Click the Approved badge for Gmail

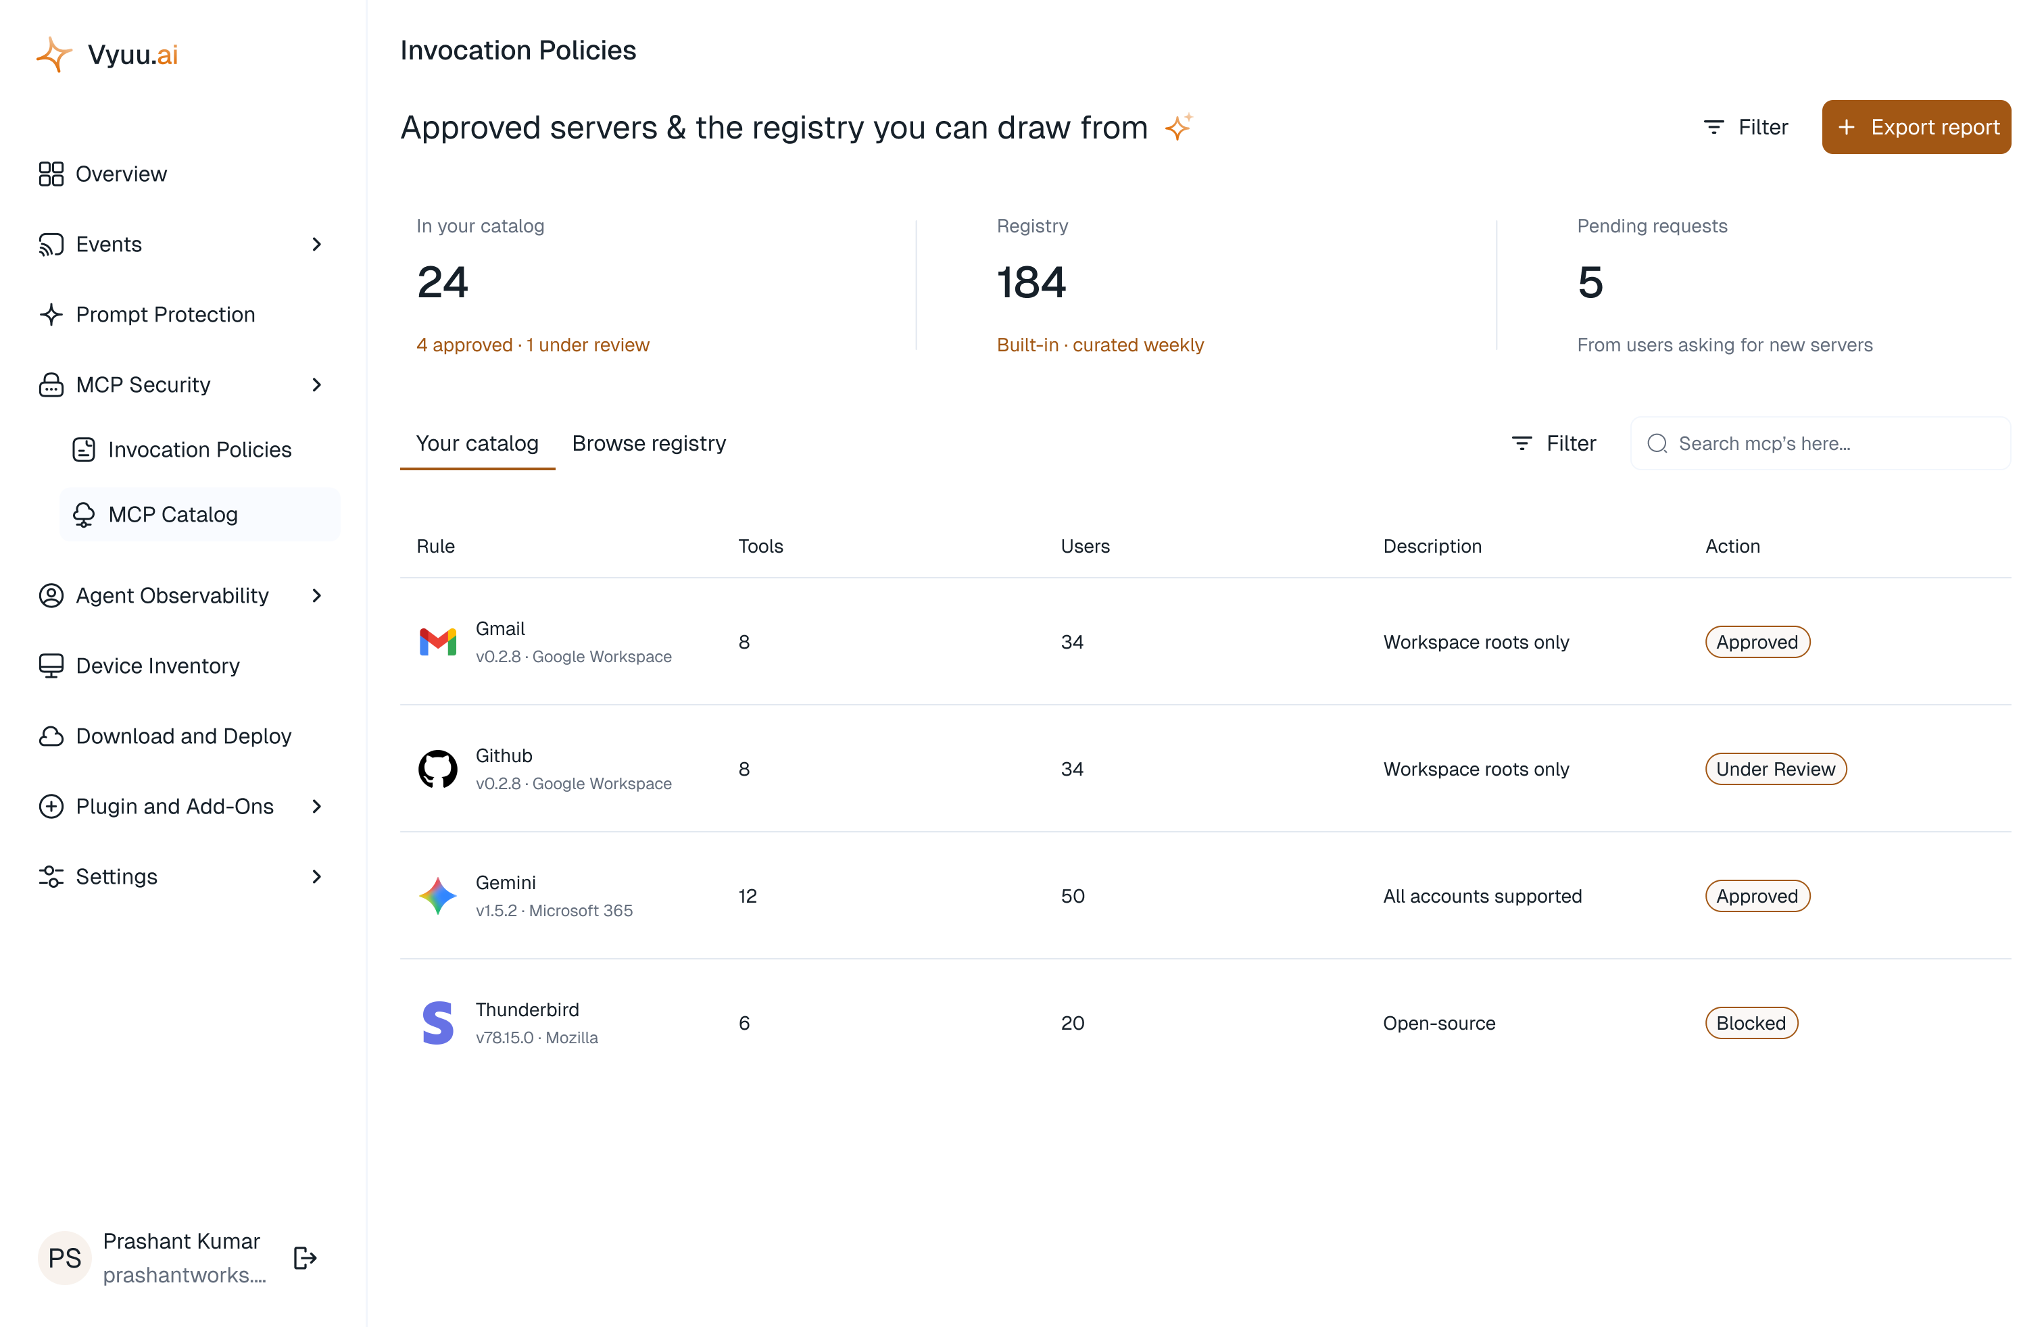(x=1758, y=641)
